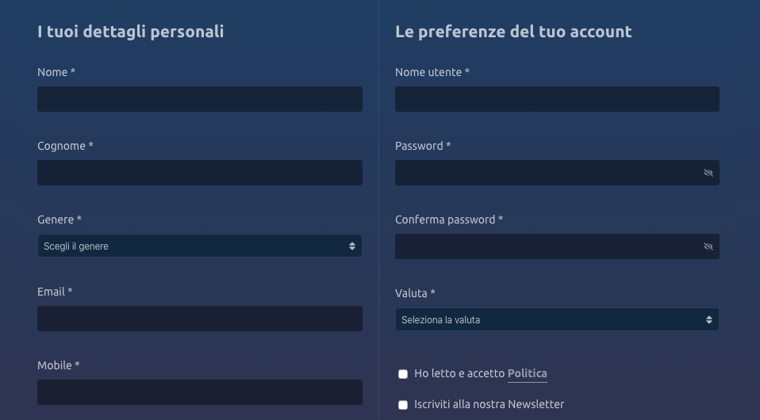This screenshot has width=760, height=420.
Task: Click the Iscriviti alla nostra Newsletter label
Action: 489,404
